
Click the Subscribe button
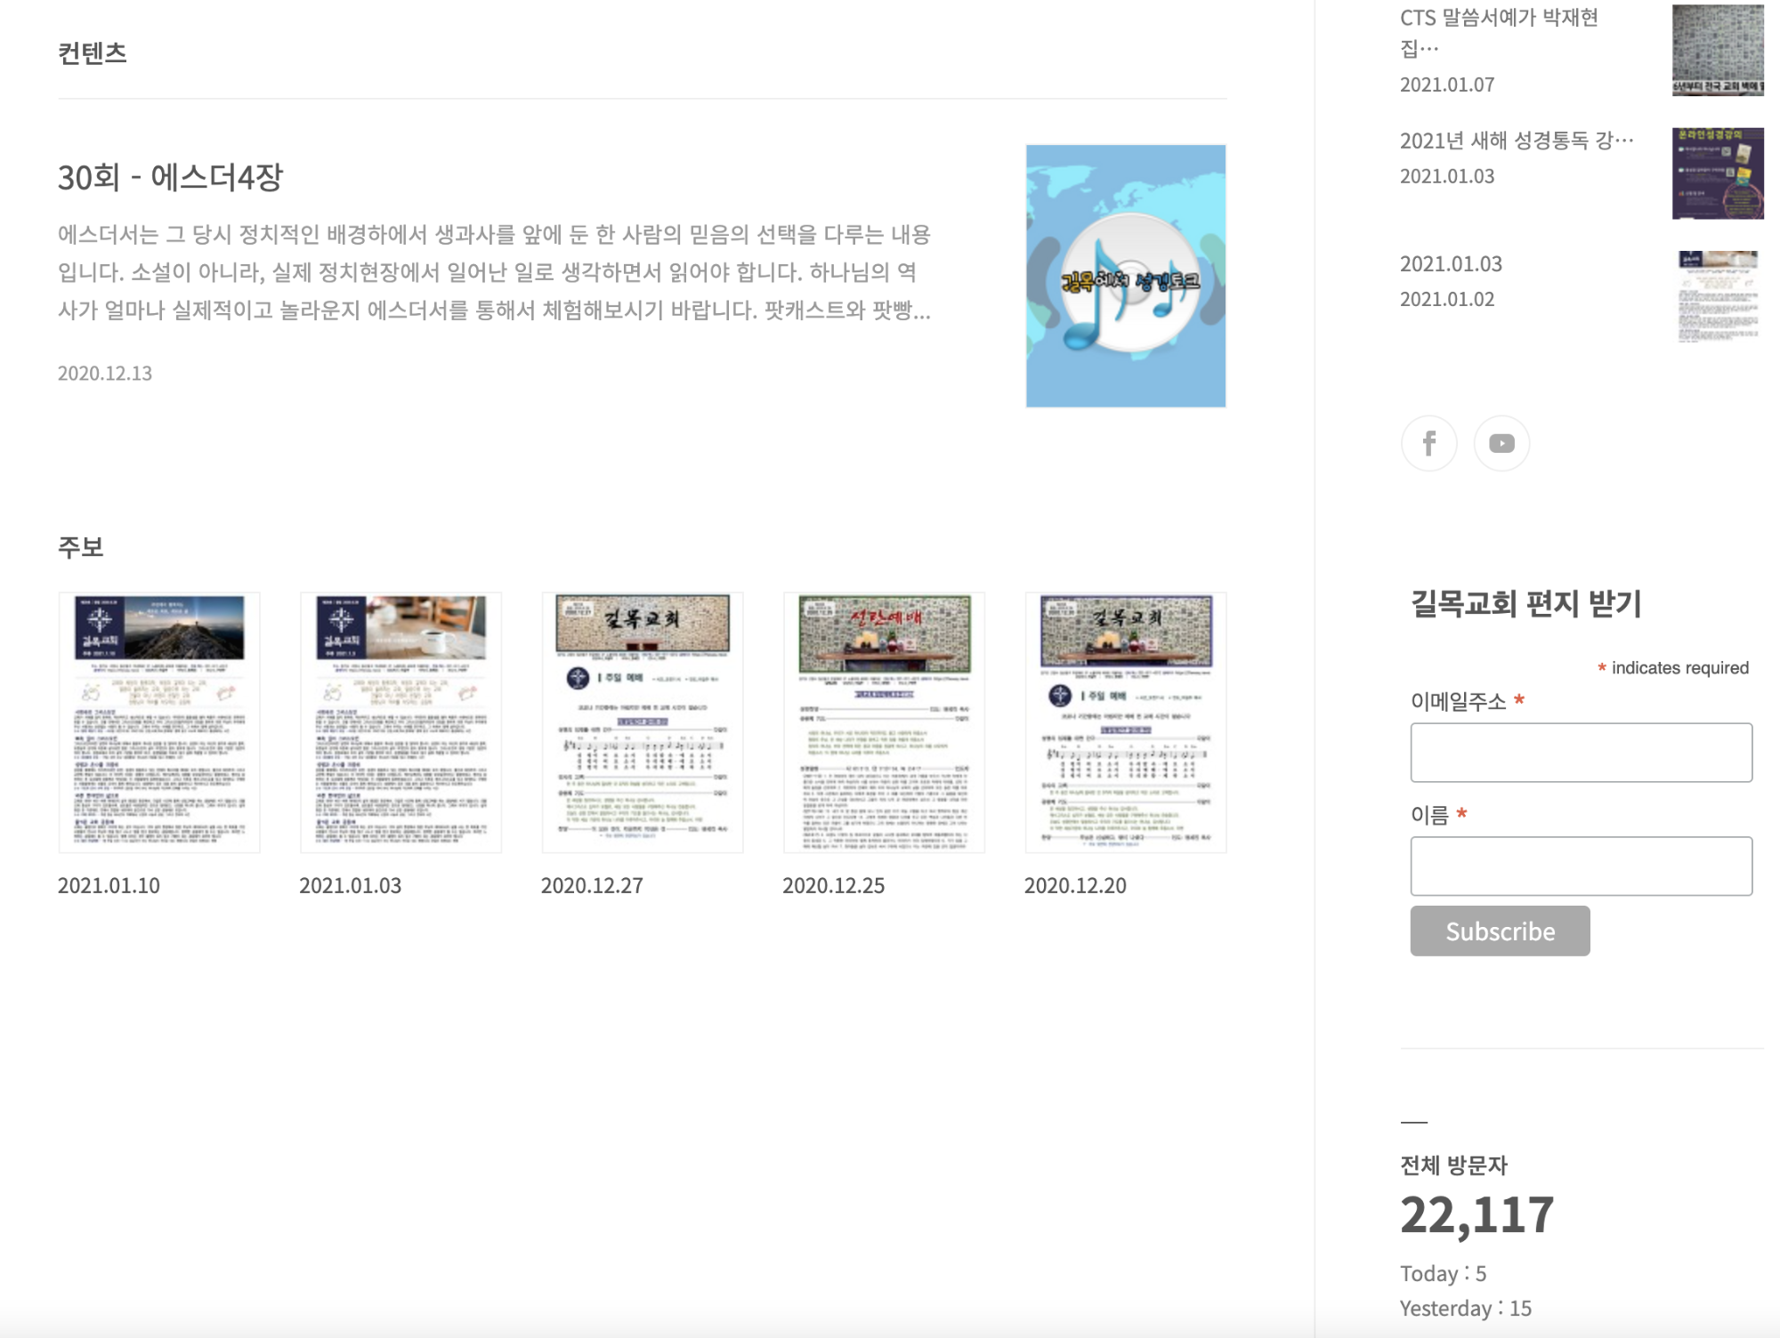tap(1500, 931)
